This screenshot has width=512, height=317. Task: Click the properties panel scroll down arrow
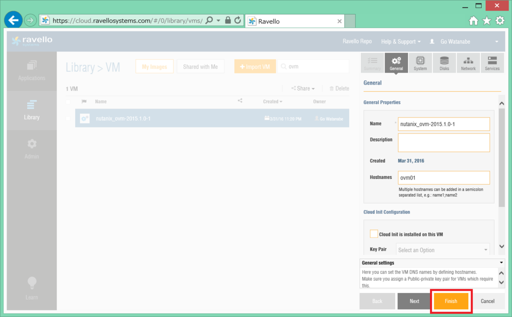click(x=502, y=246)
